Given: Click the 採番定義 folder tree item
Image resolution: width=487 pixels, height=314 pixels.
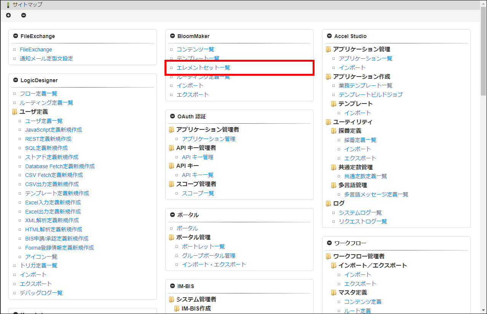Looking at the screenshot, I should pyautogui.click(x=350, y=131).
